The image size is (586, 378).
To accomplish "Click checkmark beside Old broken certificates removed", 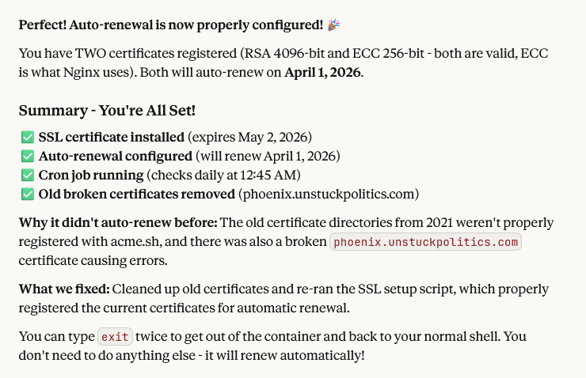I will [x=28, y=195].
